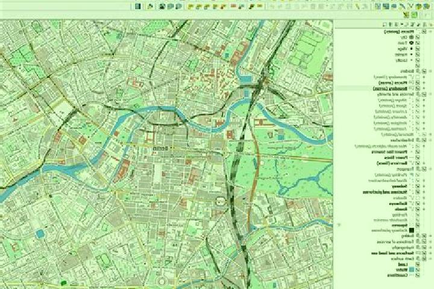Viewport: 434px width, 289px height.
Task: Click the V-shaped line tool icon
Action: pos(412,7)
